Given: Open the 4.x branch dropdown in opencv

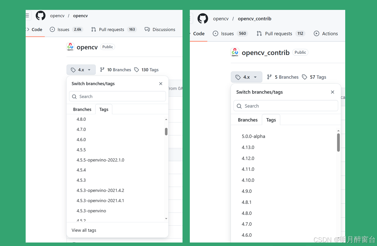Looking at the screenshot, I should tap(81, 70).
